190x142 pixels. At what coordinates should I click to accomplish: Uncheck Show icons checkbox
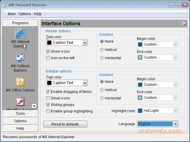(48, 51)
